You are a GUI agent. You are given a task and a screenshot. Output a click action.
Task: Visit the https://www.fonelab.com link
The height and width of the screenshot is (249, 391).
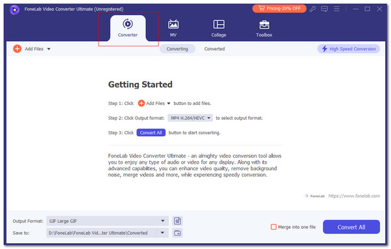click(354, 196)
